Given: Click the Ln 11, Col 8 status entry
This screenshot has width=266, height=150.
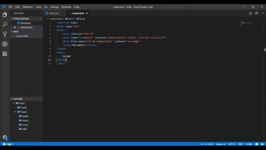Looking at the screenshot, I should click(207, 144).
